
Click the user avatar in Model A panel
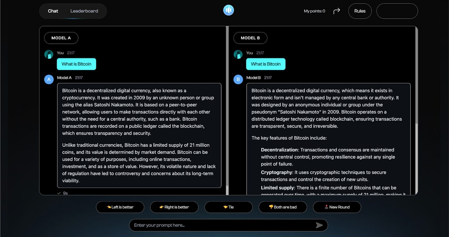tap(49, 54)
